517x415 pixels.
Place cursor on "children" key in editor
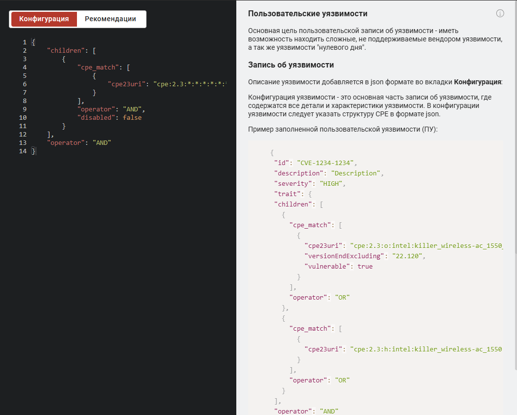pos(64,51)
